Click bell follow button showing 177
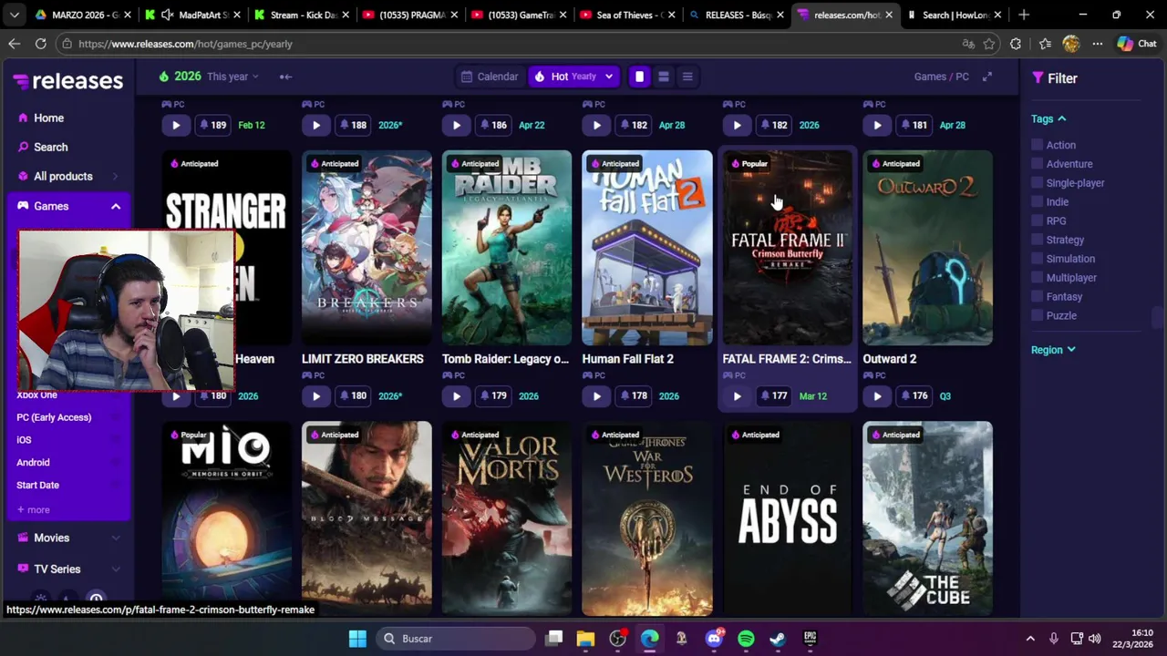The width and height of the screenshot is (1167, 656). tap(772, 396)
